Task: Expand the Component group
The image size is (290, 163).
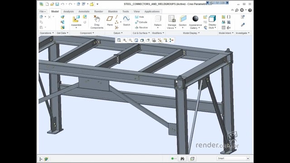Action: coord(87,33)
